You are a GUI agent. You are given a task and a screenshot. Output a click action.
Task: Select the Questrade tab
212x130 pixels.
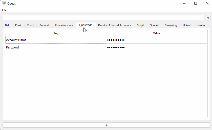click(x=86, y=25)
